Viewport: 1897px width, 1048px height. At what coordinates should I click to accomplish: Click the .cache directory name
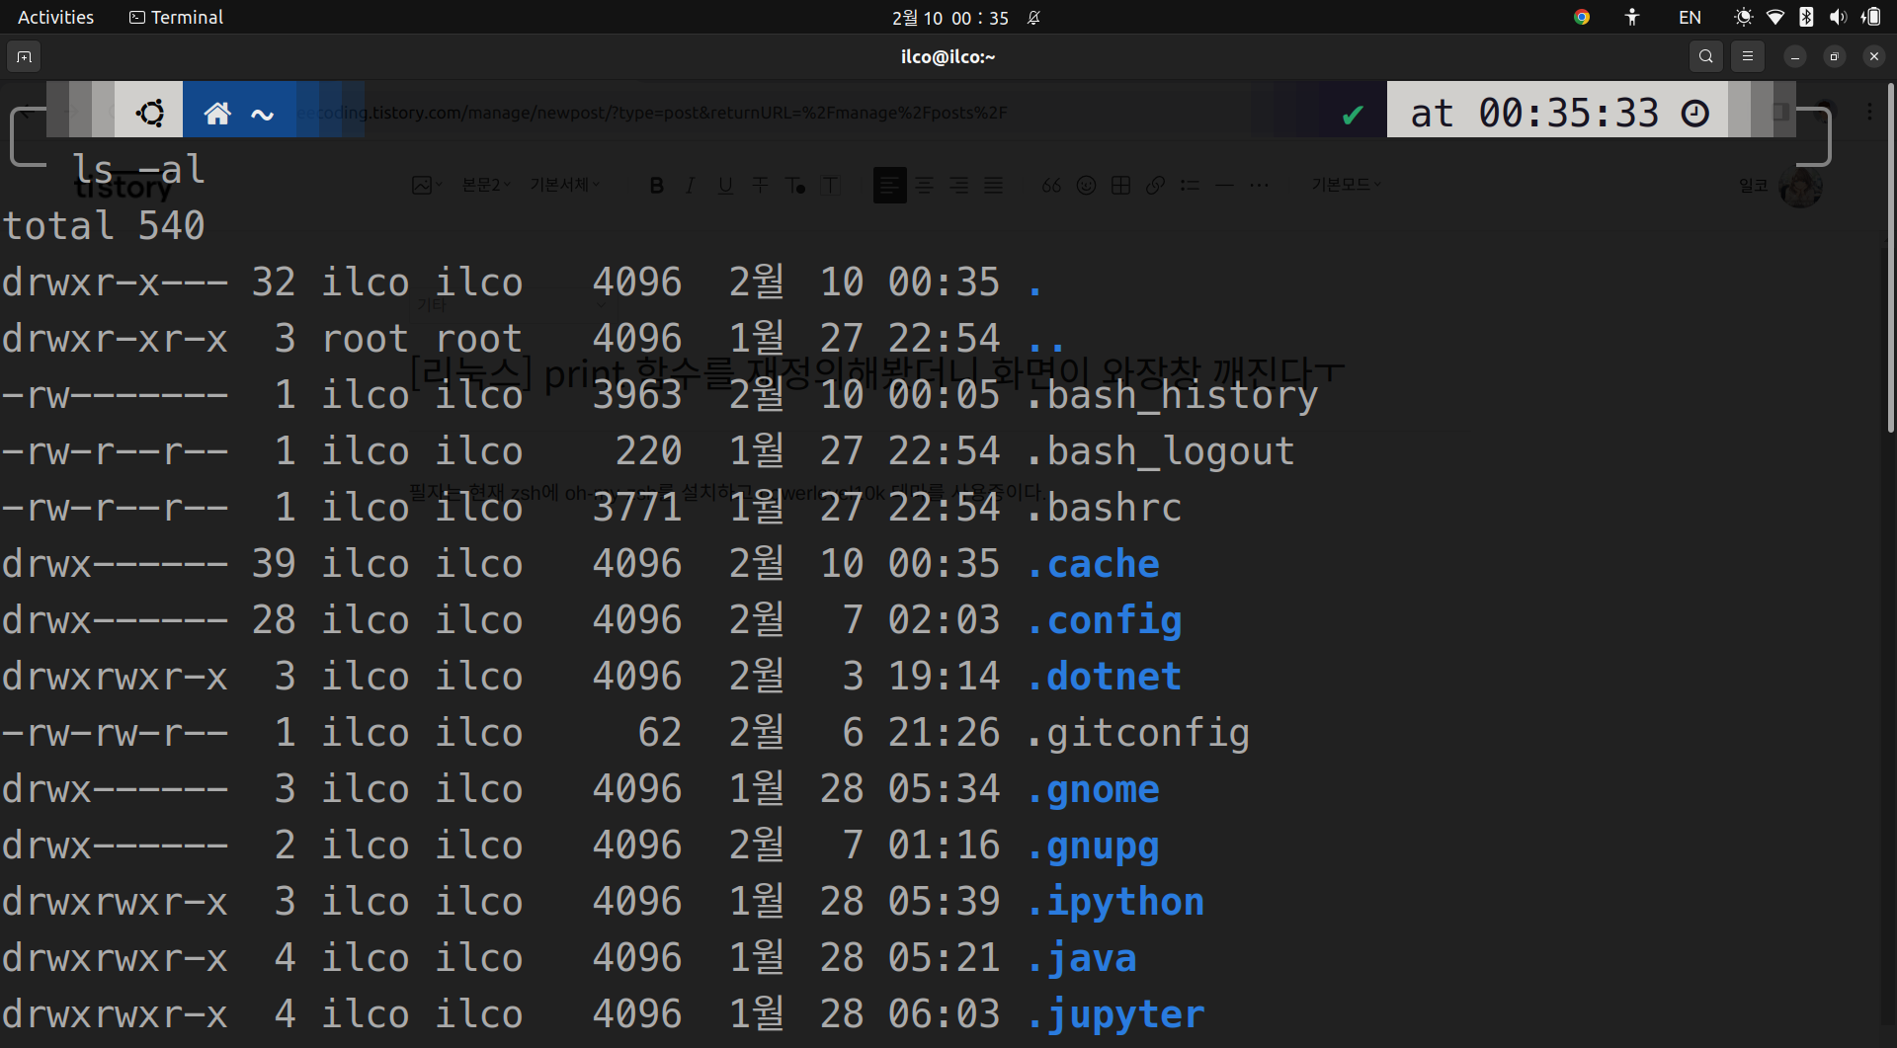coord(1093,564)
